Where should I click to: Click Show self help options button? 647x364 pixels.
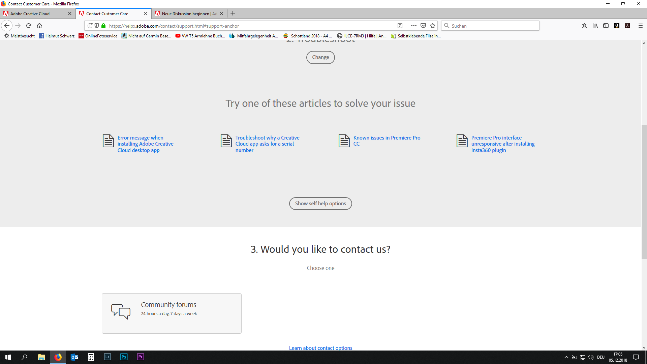click(321, 204)
